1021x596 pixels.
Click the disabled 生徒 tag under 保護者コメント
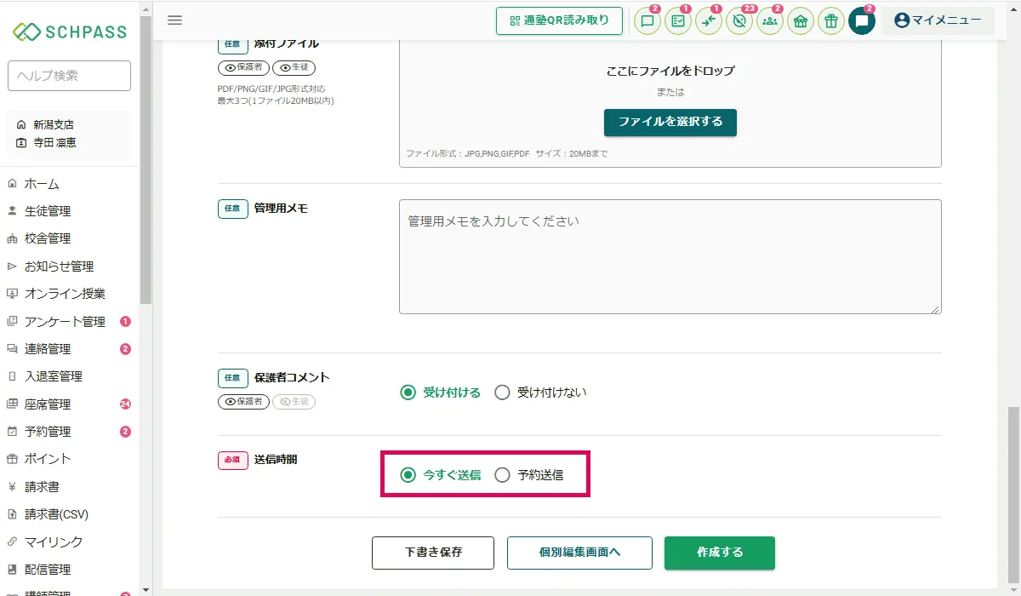coord(294,402)
